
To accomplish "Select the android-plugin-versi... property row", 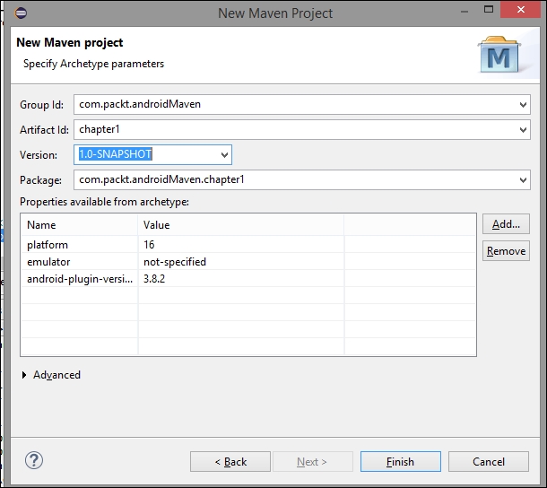I will coord(248,279).
